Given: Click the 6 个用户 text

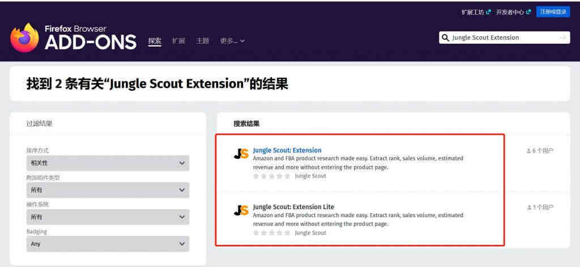Looking at the screenshot, I should 542,151.
